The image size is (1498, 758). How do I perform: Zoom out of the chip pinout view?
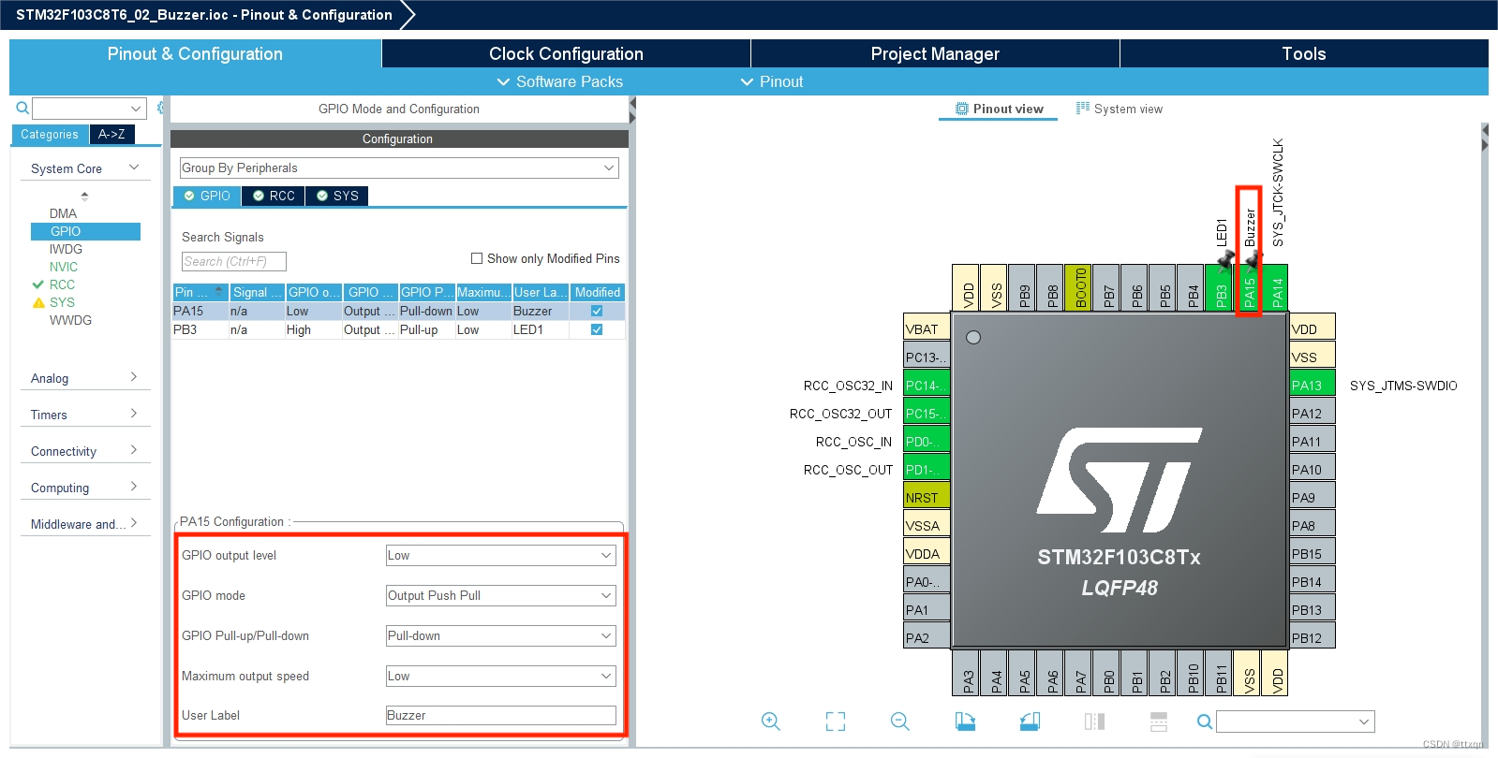900,722
